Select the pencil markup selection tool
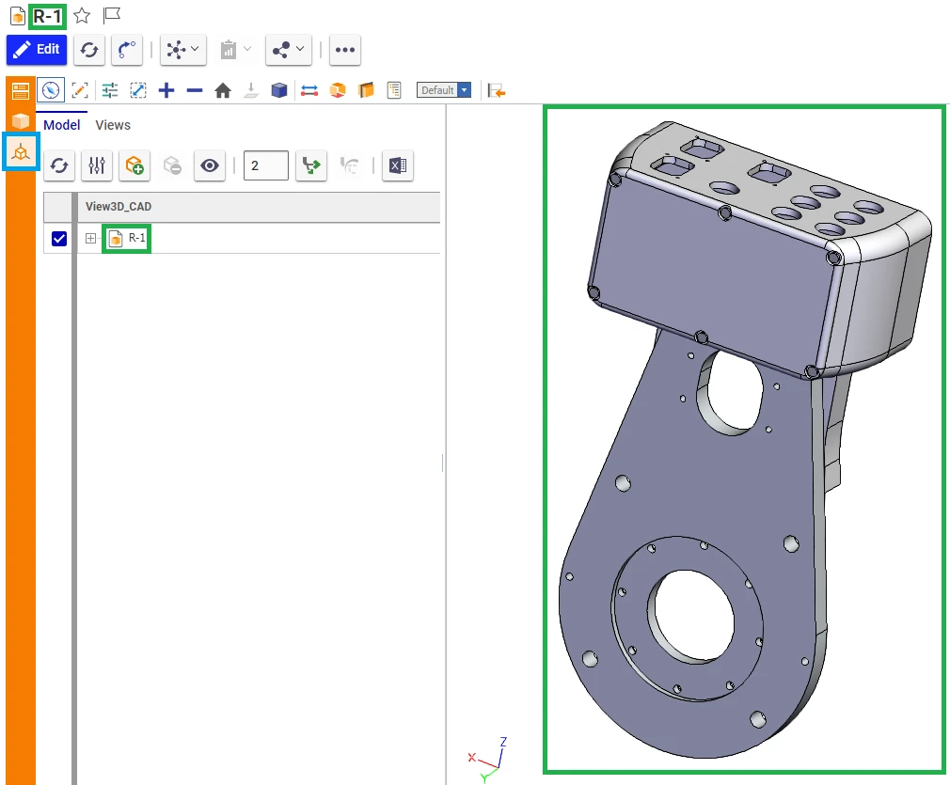This screenshot has width=950, height=785. click(x=80, y=90)
